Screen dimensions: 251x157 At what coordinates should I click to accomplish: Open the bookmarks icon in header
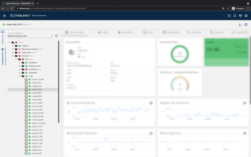coord(235,16)
